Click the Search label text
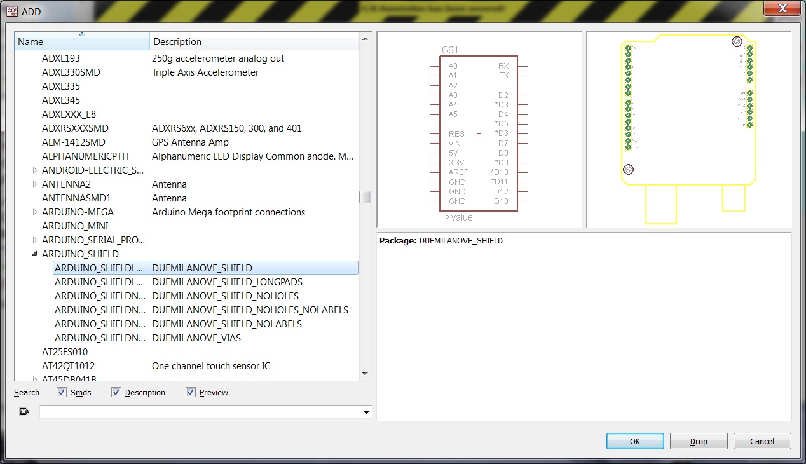Image resolution: width=806 pixels, height=464 pixels. tap(27, 393)
